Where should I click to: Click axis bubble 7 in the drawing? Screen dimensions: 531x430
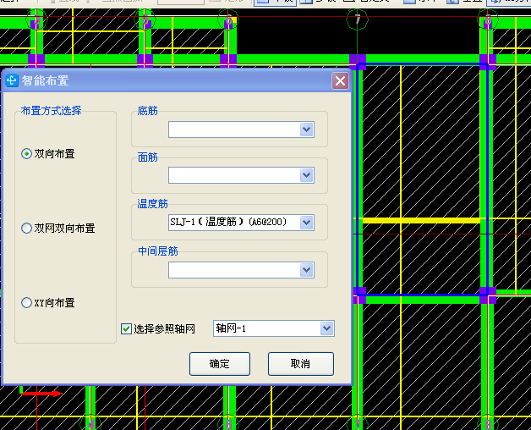coord(358,19)
